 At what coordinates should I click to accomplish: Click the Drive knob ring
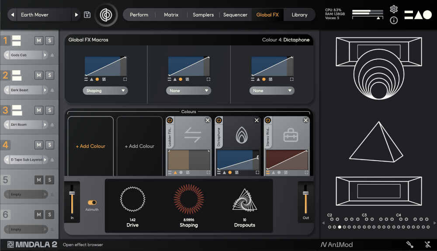[x=132, y=199]
